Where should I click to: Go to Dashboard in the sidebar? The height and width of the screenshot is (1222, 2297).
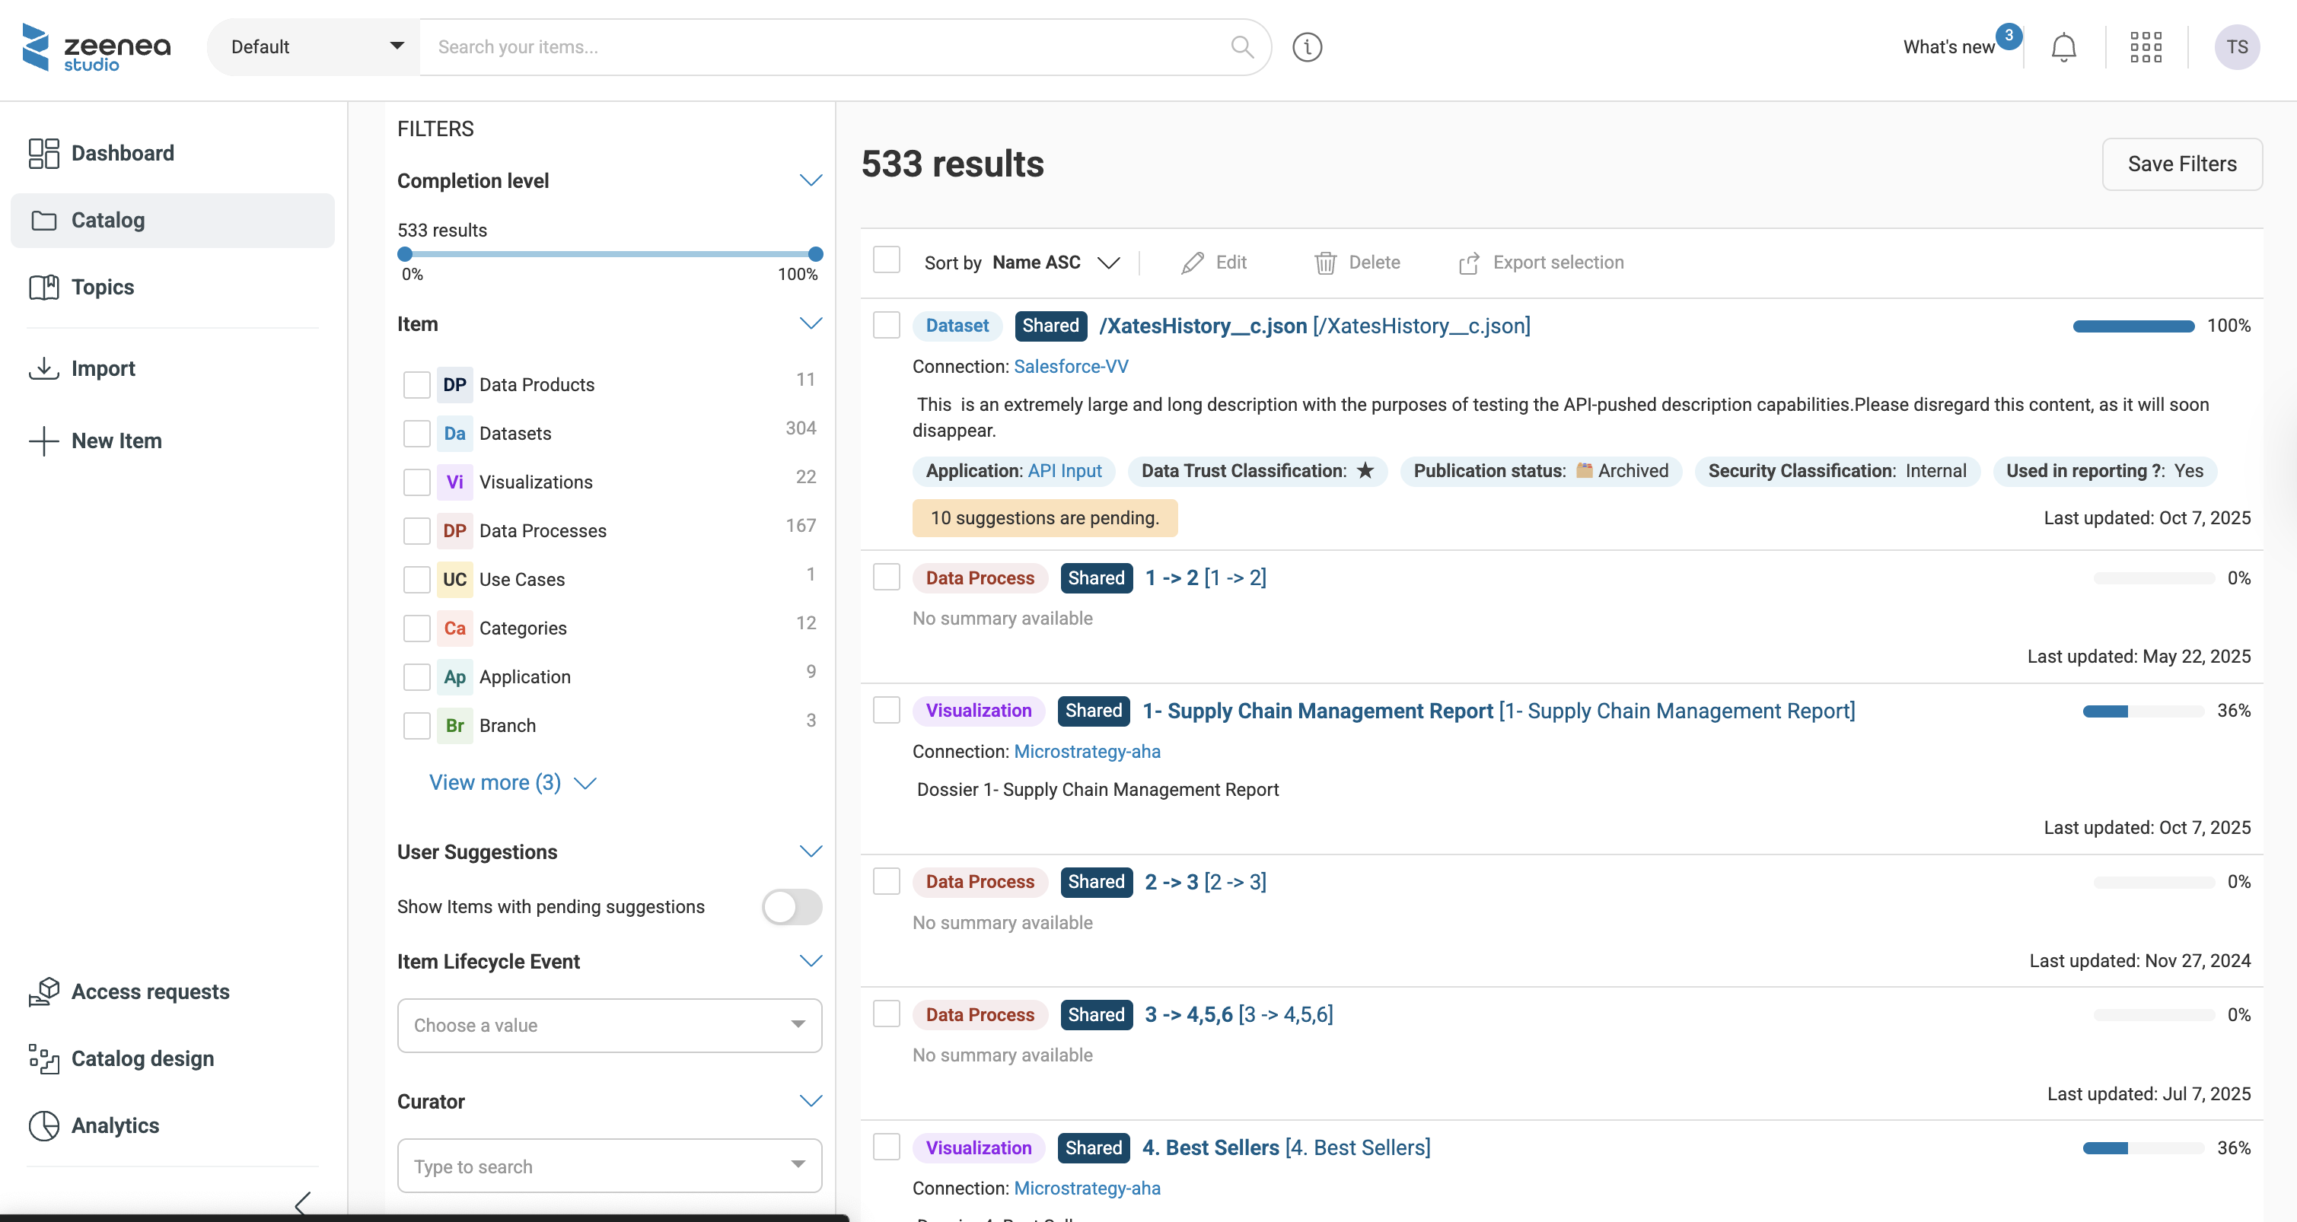click(x=123, y=153)
